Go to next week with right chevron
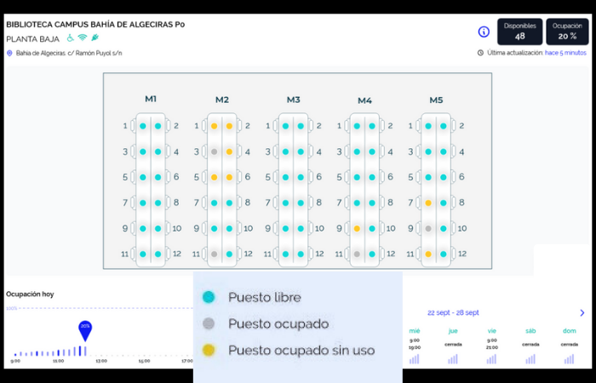The image size is (596, 383). coord(582,312)
